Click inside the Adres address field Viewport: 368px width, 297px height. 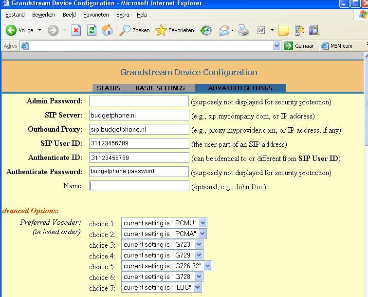coord(150,46)
